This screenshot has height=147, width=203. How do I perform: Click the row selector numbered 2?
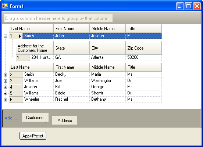[16, 75]
